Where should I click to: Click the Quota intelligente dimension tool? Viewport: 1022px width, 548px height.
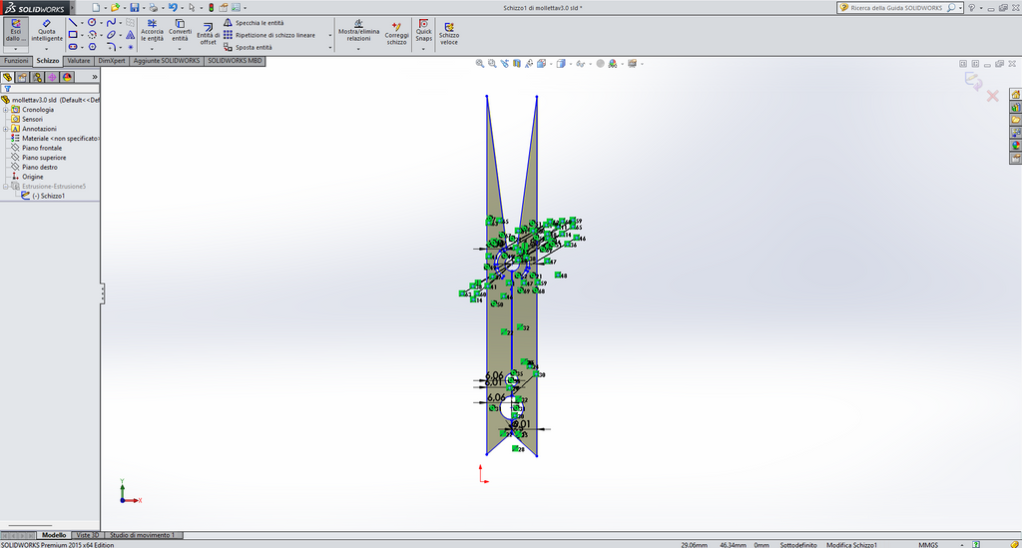click(x=47, y=31)
